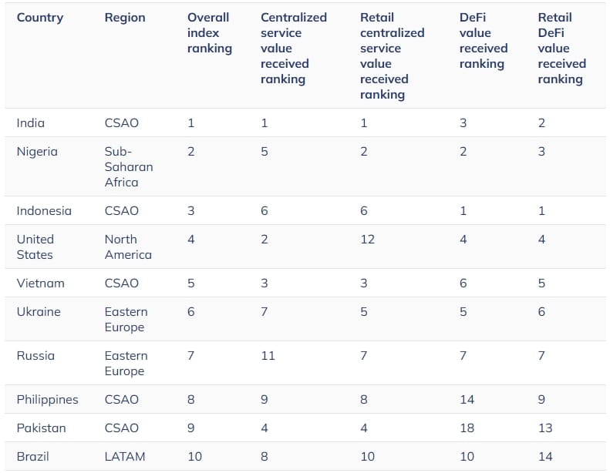Click the Sub-Saharan Africa region cell

tap(129, 166)
